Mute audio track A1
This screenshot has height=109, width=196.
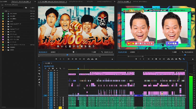point(57,98)
